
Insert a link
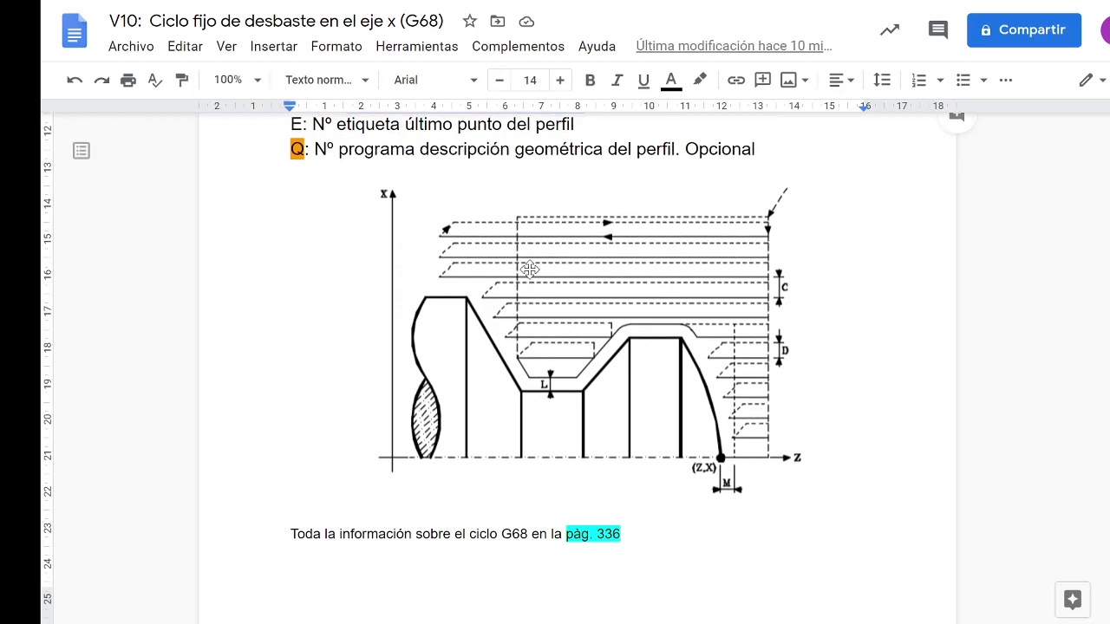click(x=736, y=80)
